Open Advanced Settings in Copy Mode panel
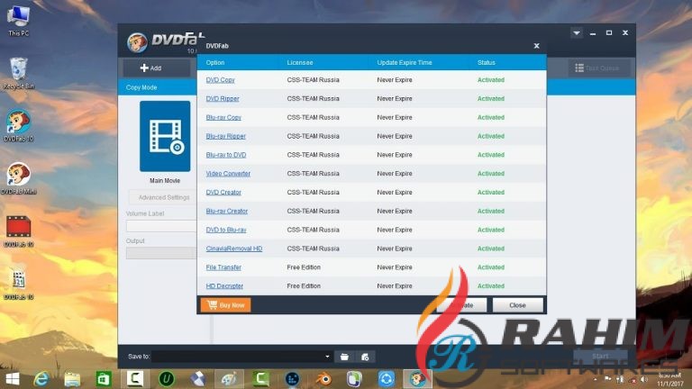Image resolution: width=692 pixels, height=389 pixels. point(164,197)
